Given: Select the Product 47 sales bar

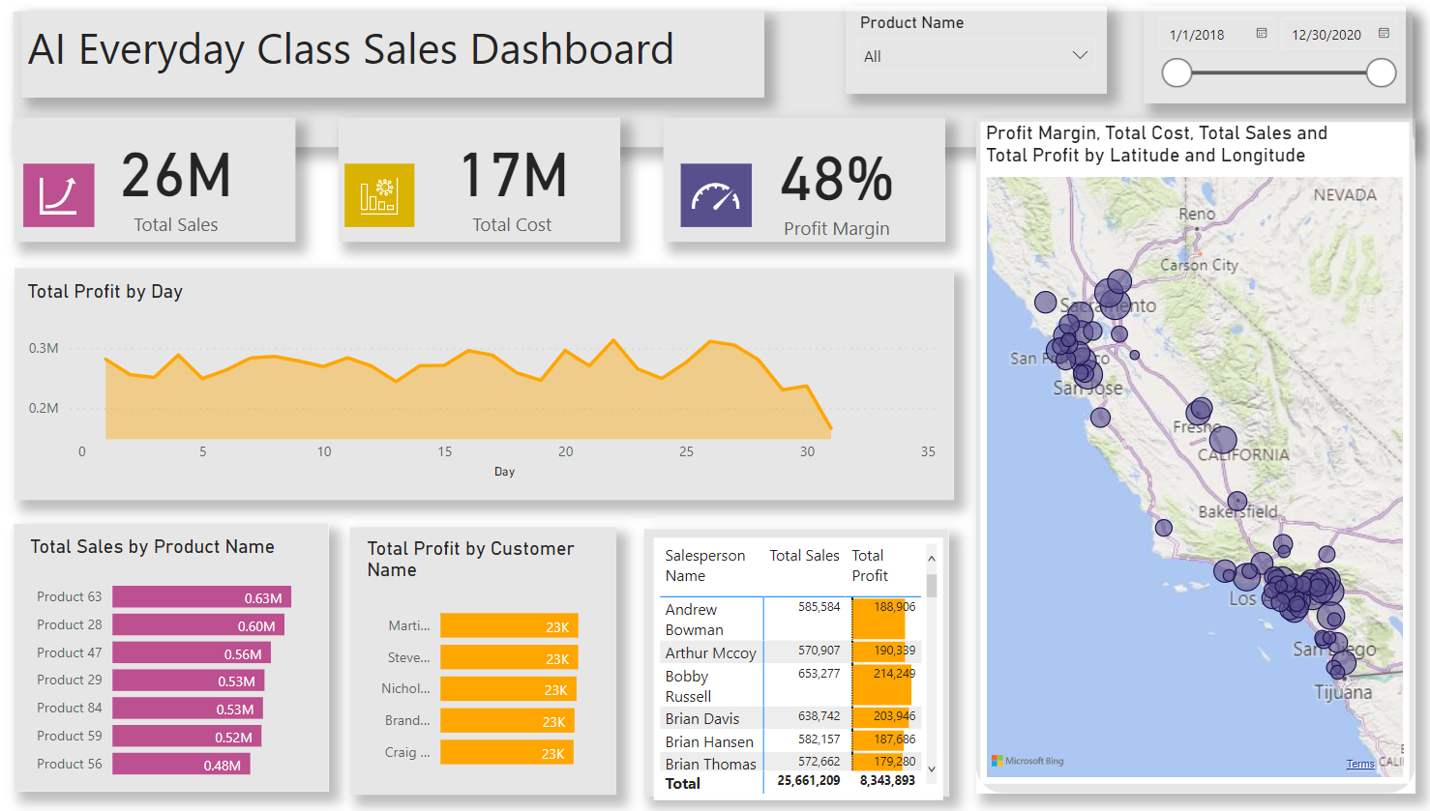Looking at the screenshot, I should 192,653.
